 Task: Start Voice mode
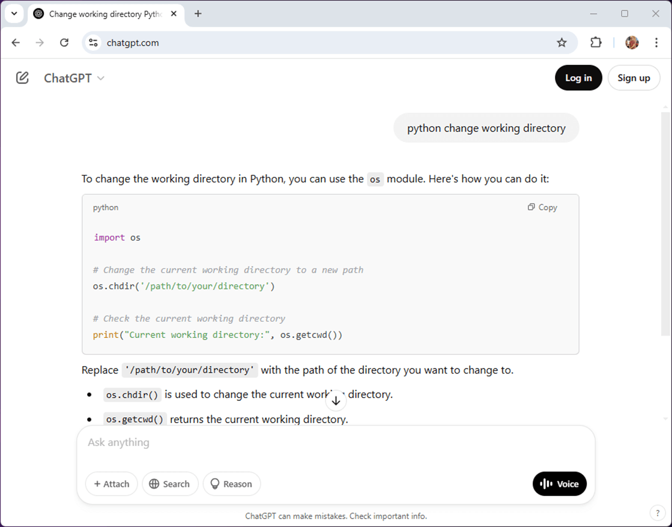tap(559, 484)
